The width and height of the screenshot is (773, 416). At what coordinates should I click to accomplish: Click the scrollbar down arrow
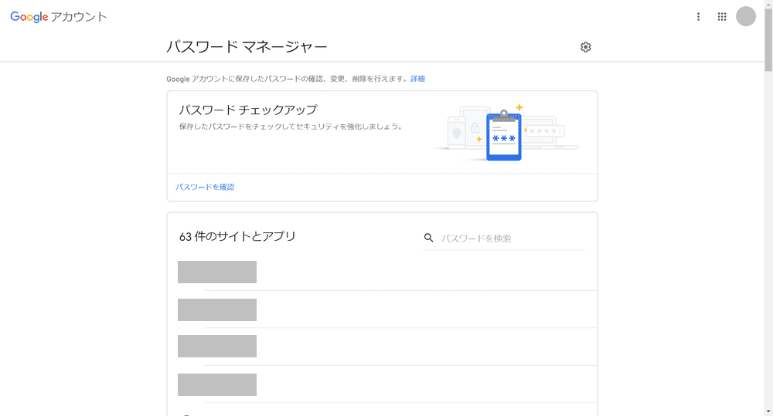pos(768,411)
